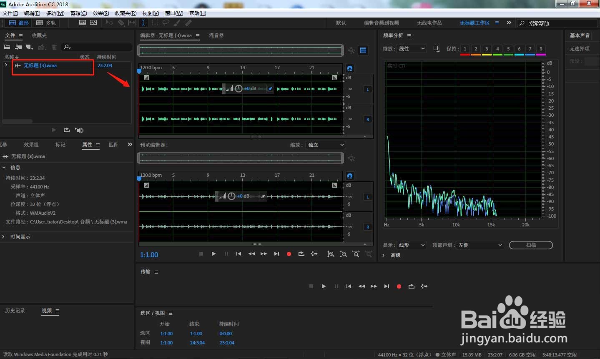Click hold button 1 with red swatch
600x359 pixels.
[x=465, y=49]
